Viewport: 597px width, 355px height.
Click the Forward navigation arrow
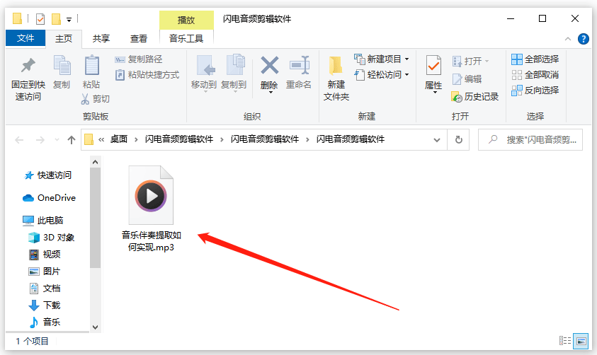tap(40, 140)
